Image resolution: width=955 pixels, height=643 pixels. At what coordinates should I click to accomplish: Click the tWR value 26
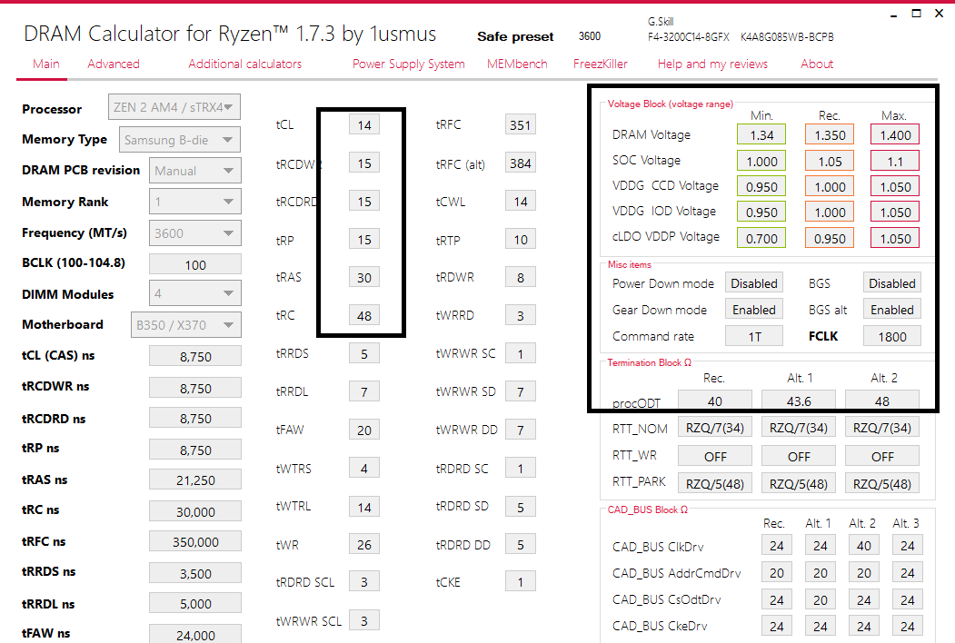364,544
